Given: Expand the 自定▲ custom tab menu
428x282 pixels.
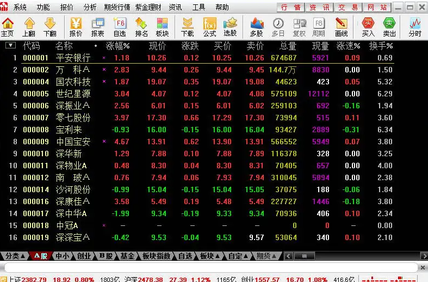Looking at the screenshot, I should (238, 256).
